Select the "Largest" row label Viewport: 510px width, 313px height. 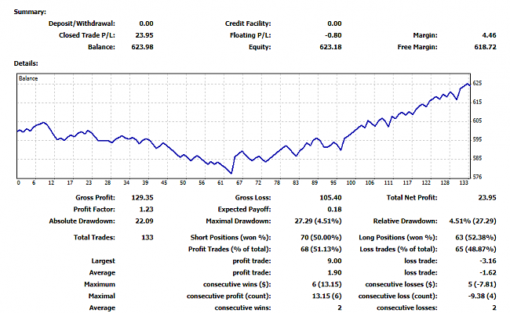(103, 261)
